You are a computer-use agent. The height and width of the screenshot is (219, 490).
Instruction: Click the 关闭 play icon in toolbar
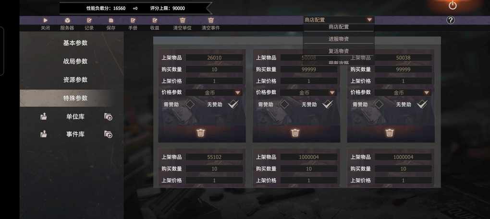pyautogui.click(x=45, y=21)
